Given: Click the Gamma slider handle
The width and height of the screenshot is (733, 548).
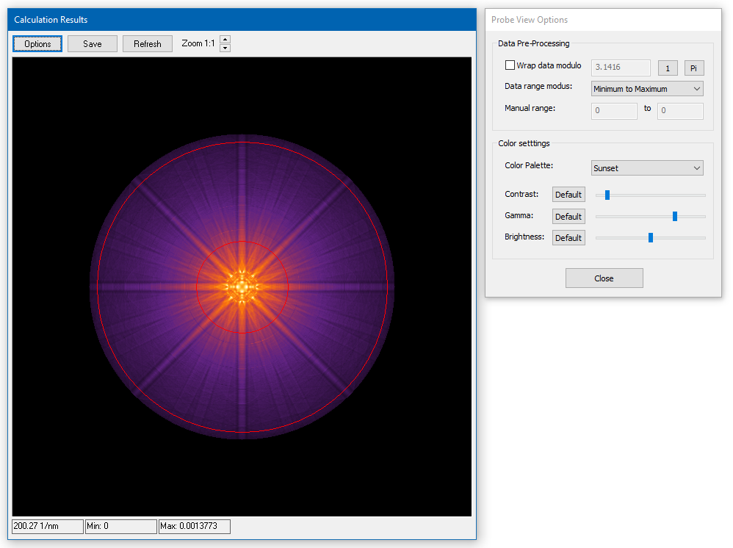Looking at the screenshot, I should point(674,216).
